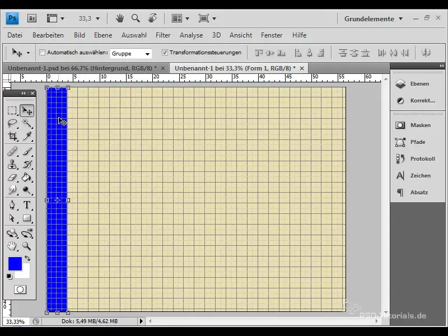Click the Rotate View tool in application bar
Screen dimensions: 448x336
click(152, 18)
